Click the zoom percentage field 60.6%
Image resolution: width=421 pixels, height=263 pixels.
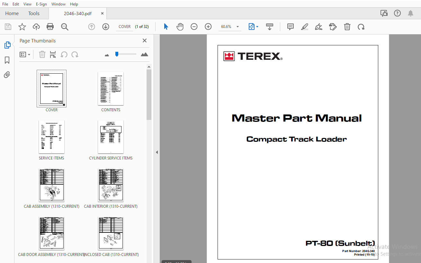[x=226, y=27]
